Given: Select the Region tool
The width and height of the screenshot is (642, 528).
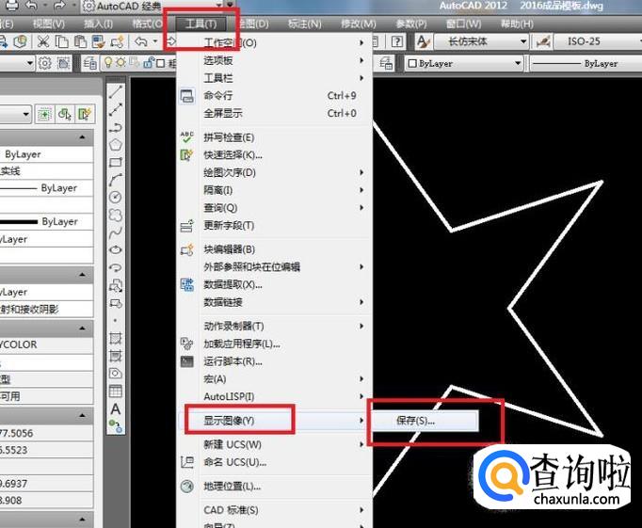Looking at the screenshot, I should point(116,374).
